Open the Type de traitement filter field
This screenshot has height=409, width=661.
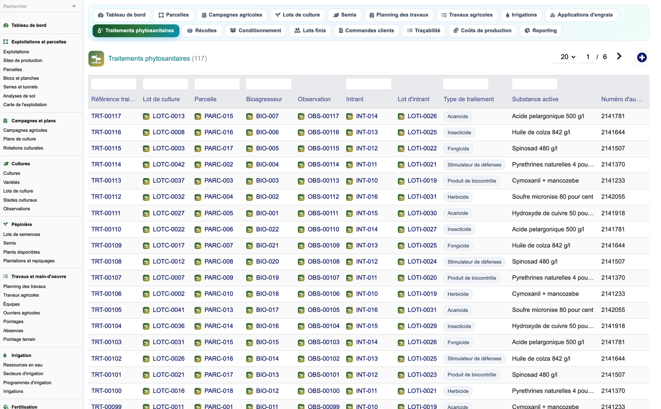466,84
